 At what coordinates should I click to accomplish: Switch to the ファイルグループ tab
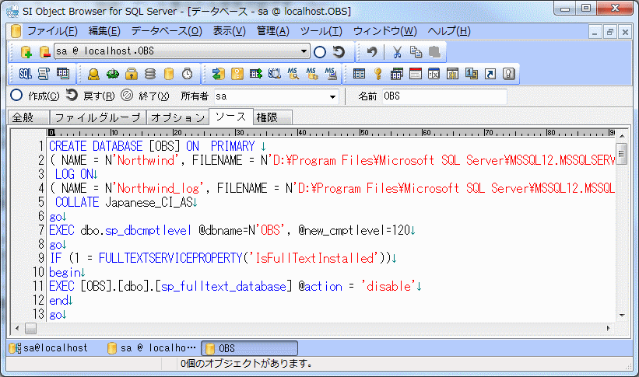click(x=98, y=117)
